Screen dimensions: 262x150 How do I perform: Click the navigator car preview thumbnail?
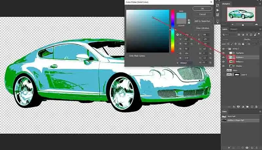(241, 14)
